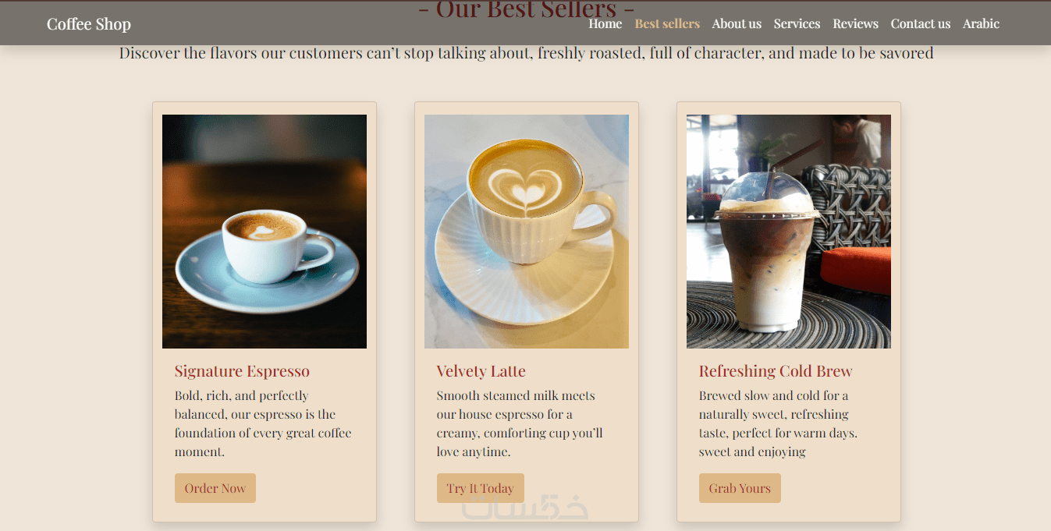Screen dimensions: 1051x531
Task: Click the Try It Today button
Action: pyautogui.click(x=481, y=488)
